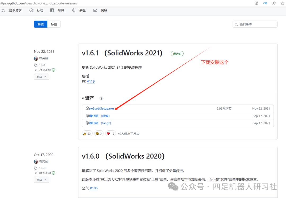Click the Oct 17, 2020 release date
Viewport: 286px width, 198px height.
tap(44, 155)
